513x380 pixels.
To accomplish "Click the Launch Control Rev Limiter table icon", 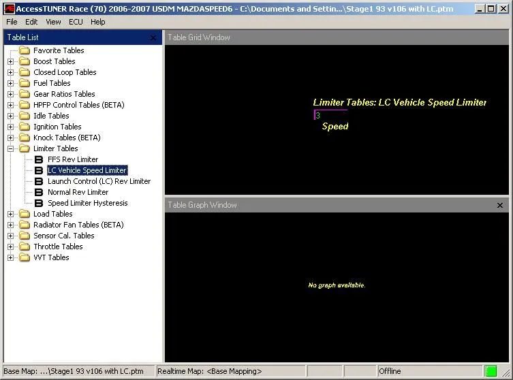I will pyautogui.click(x=39, y=181).
